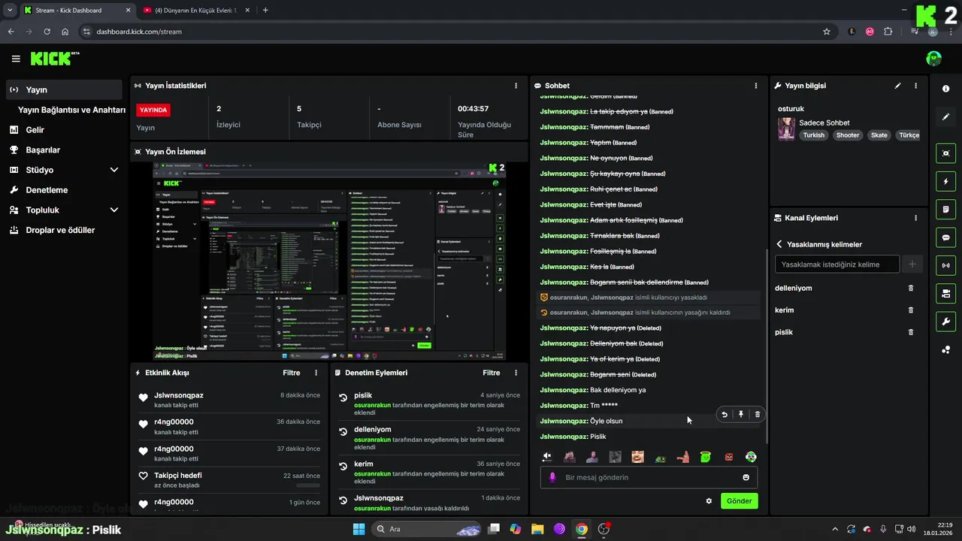Click the Kick logo in the header
Screen dimensions: 962x541
point(50,59)
